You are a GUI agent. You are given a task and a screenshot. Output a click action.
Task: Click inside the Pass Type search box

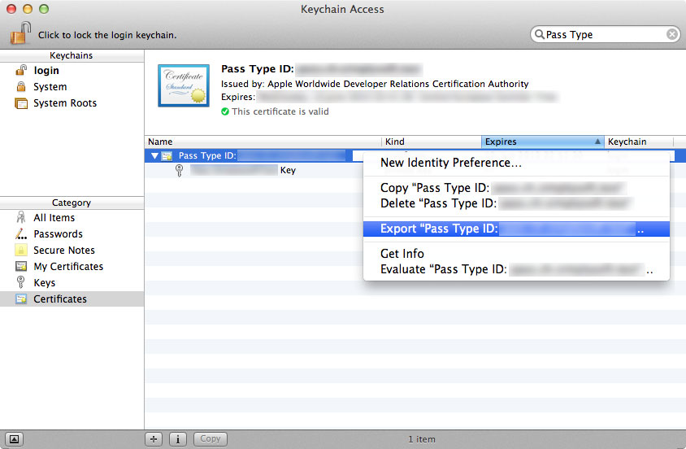coord(606,34)
